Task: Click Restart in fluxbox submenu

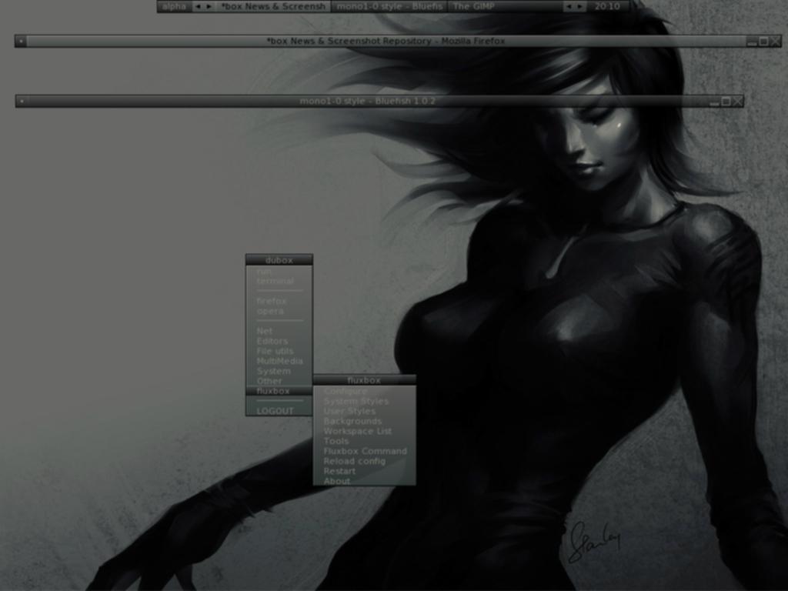Action: point(364,472)
